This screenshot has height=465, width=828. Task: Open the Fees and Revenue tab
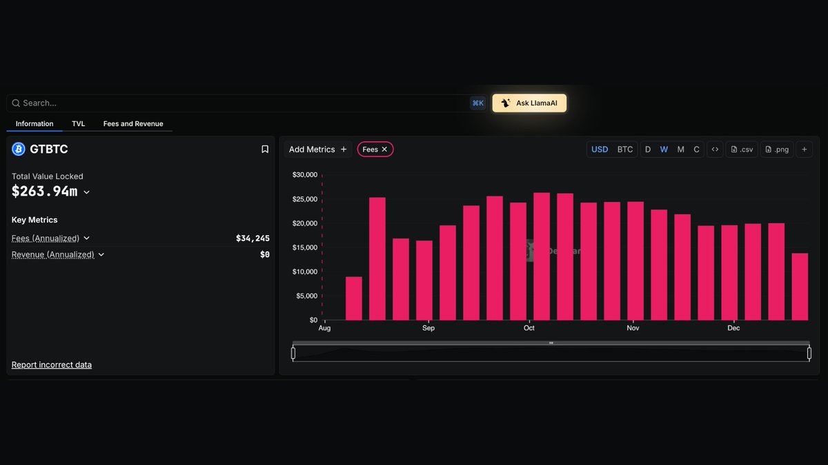tap(132, 124)
